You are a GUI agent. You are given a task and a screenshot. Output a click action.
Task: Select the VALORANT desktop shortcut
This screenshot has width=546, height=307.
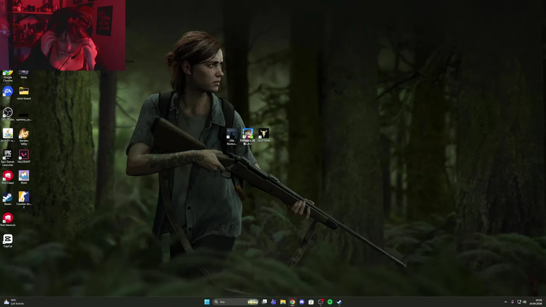tap(24, 156)
